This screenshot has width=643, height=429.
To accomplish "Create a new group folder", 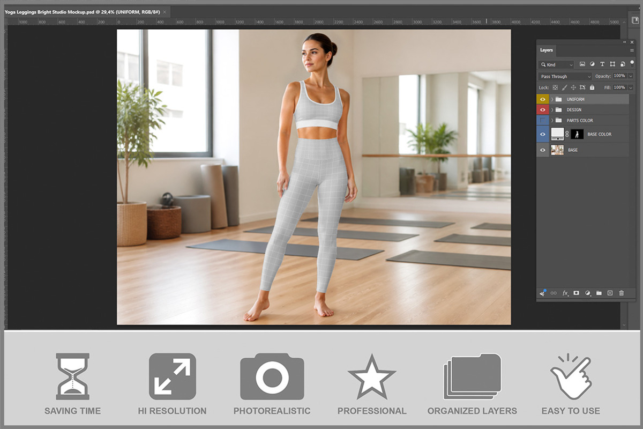I will tap(599, 293).
